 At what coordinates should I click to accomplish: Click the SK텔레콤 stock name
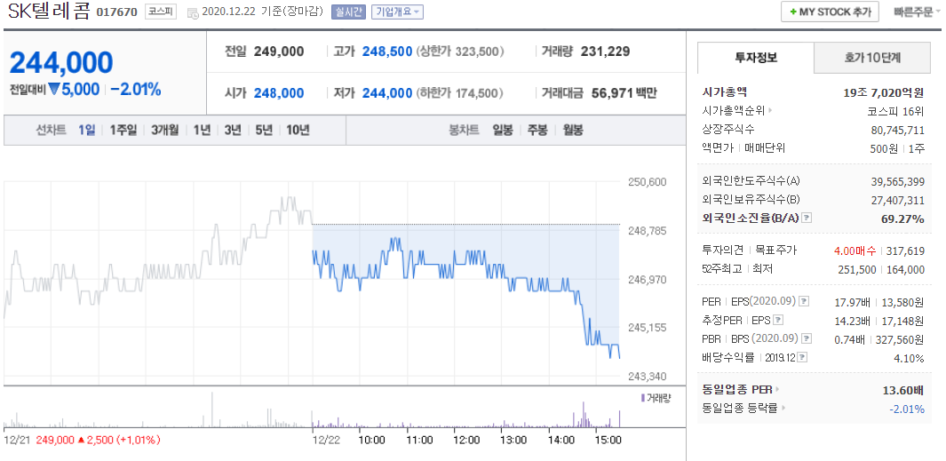tap(49, 12)
